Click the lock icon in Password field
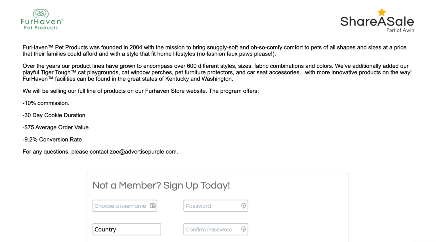Image resolution: width=436 pixels, height=242 pixels. pos(243,206)
